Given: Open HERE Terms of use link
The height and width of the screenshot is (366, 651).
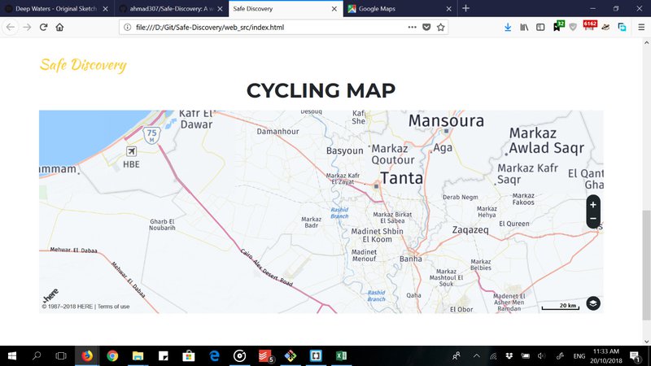Looking at the screenshot, I should tap(113, 307).
